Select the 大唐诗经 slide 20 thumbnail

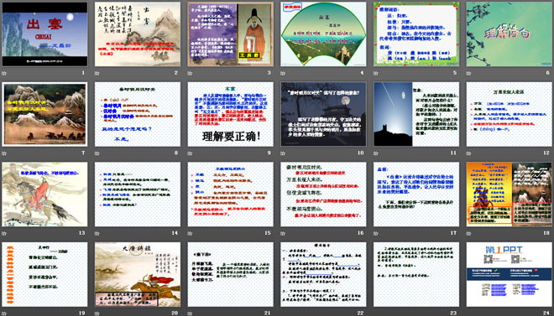pyautogui.click(x=138, y=274)
